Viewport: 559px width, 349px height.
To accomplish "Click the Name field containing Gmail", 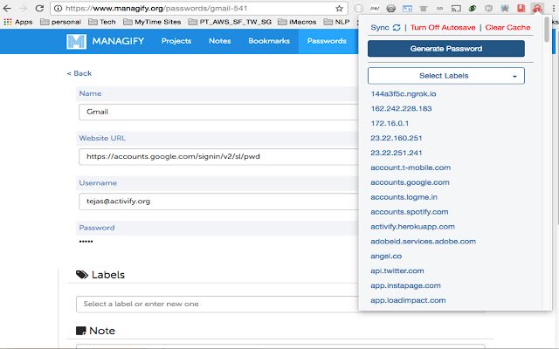I will coord(218,113).
